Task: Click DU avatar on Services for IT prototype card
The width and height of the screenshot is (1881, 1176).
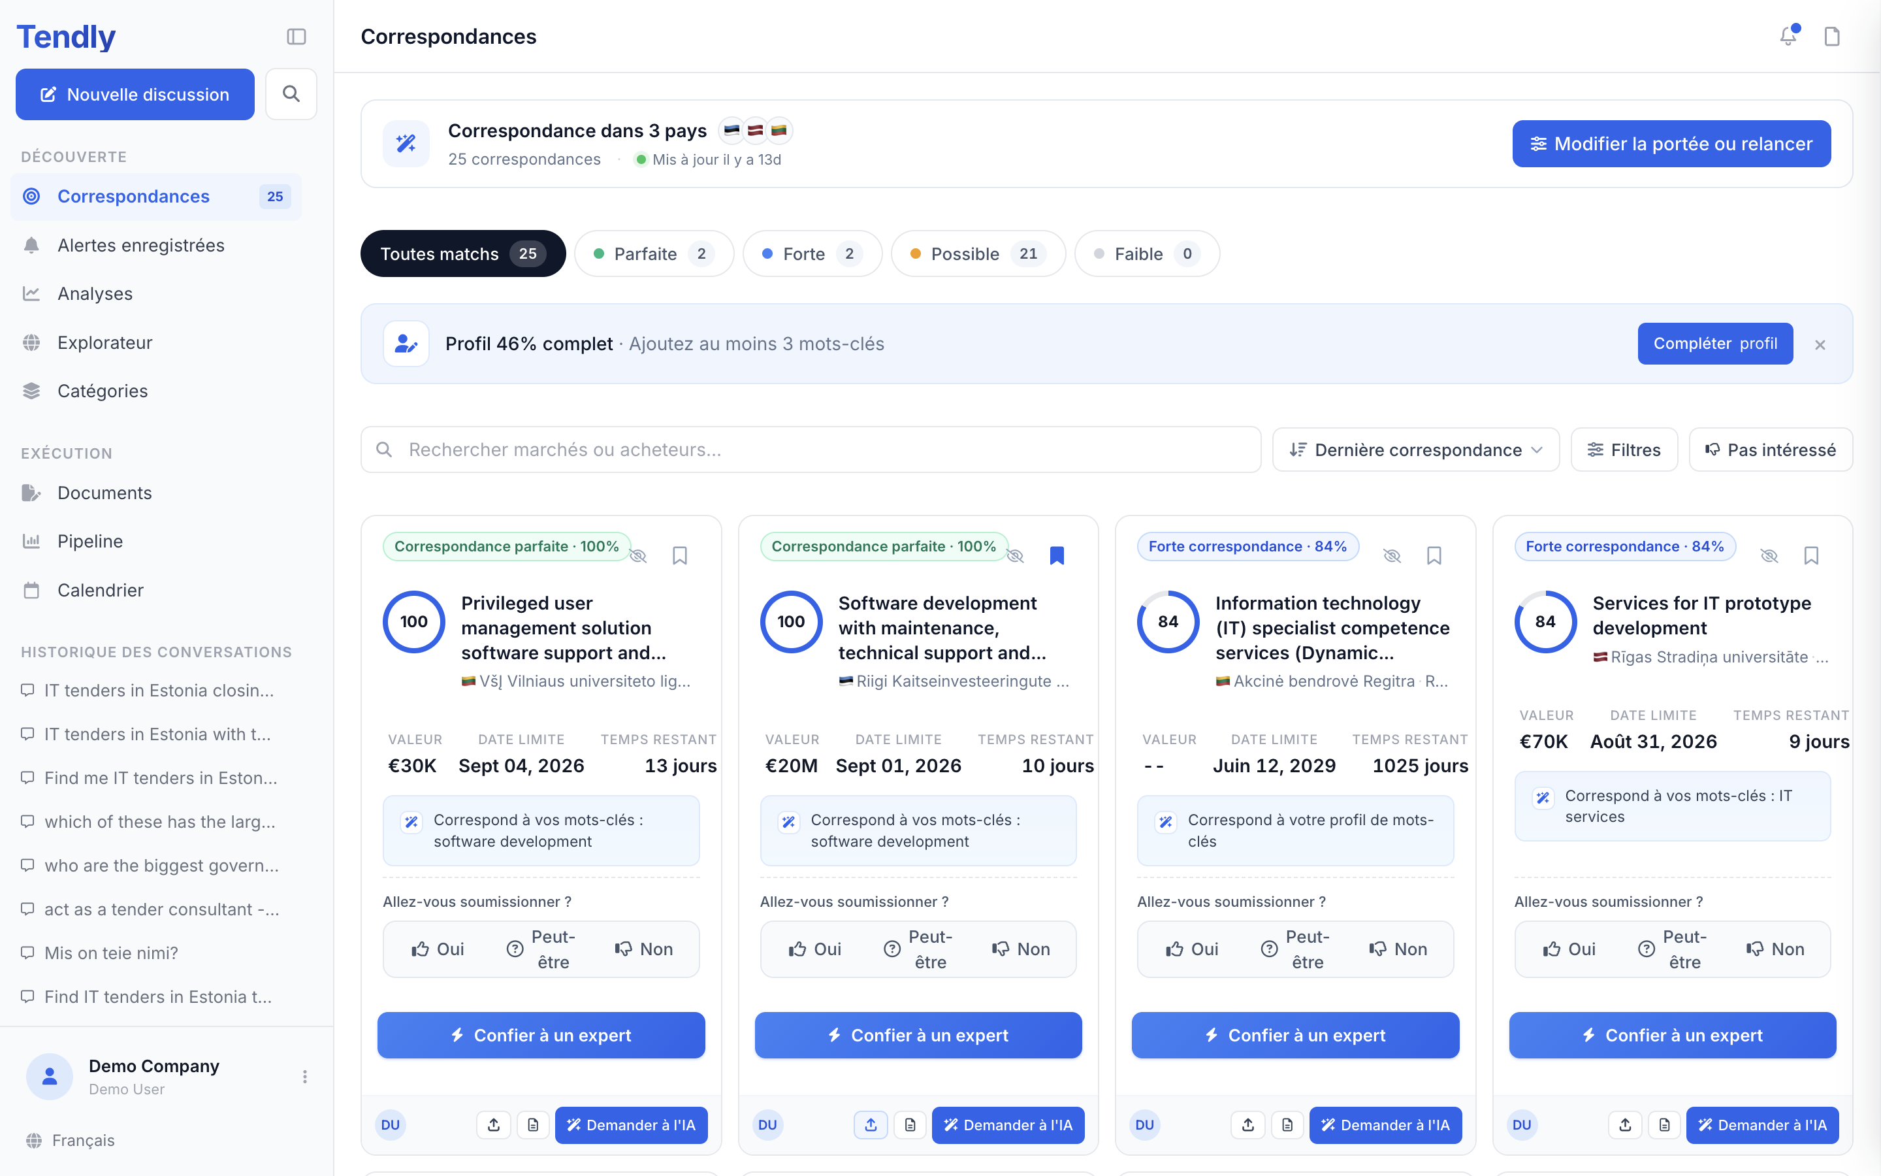Action: 1522,1124
